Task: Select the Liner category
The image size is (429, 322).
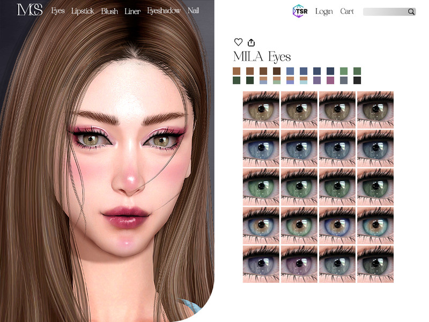Action: point(132,11)
